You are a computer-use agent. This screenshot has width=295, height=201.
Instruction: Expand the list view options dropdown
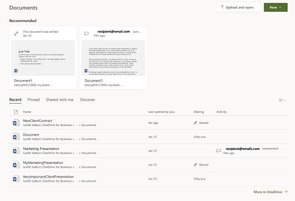tap(282, 100)
